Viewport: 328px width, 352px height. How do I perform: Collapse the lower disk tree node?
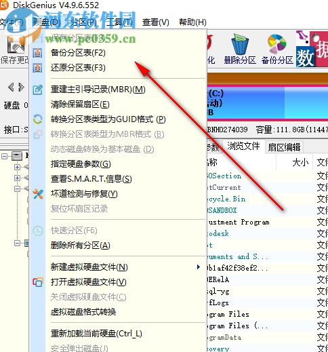17,243
